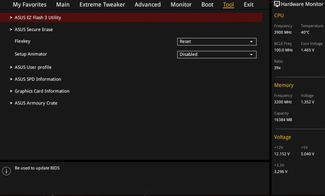Click the +5V reading 5.040 V
Viewport: 325px width, 196px height.
(307, 154)
